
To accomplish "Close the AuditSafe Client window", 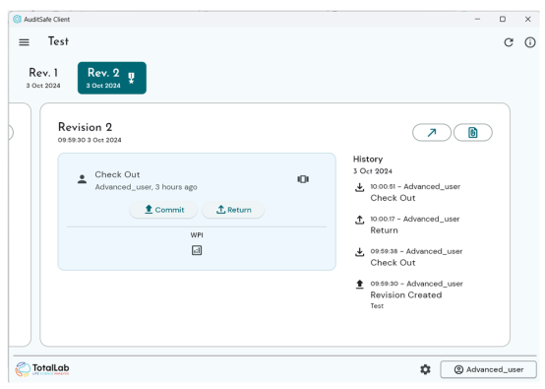I will click(x=527, y=19).
